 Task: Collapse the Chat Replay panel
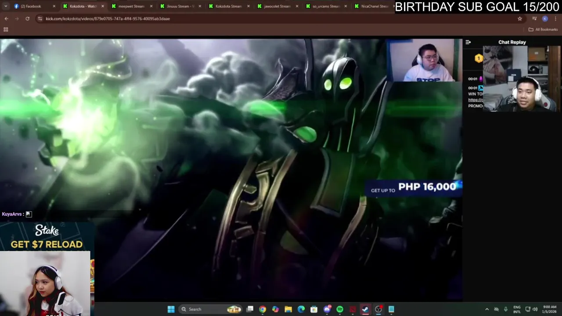click(x=468, y=42)
